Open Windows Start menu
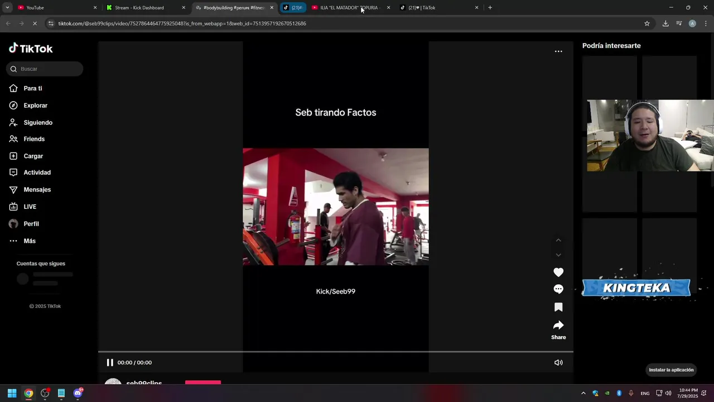This screenshot has height=402, width=714. tap(12, 393)
